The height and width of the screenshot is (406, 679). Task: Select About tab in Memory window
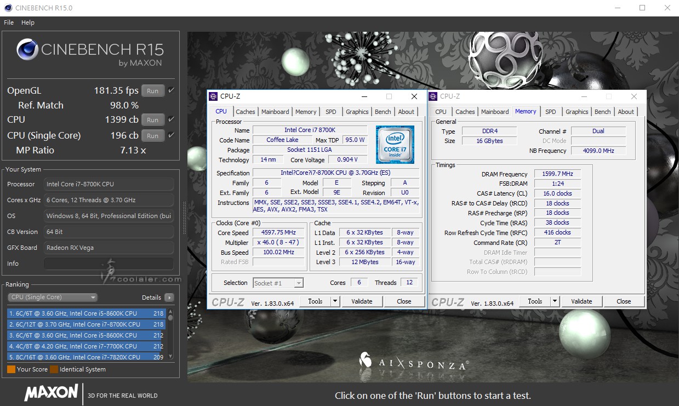(x=626, y=112)
